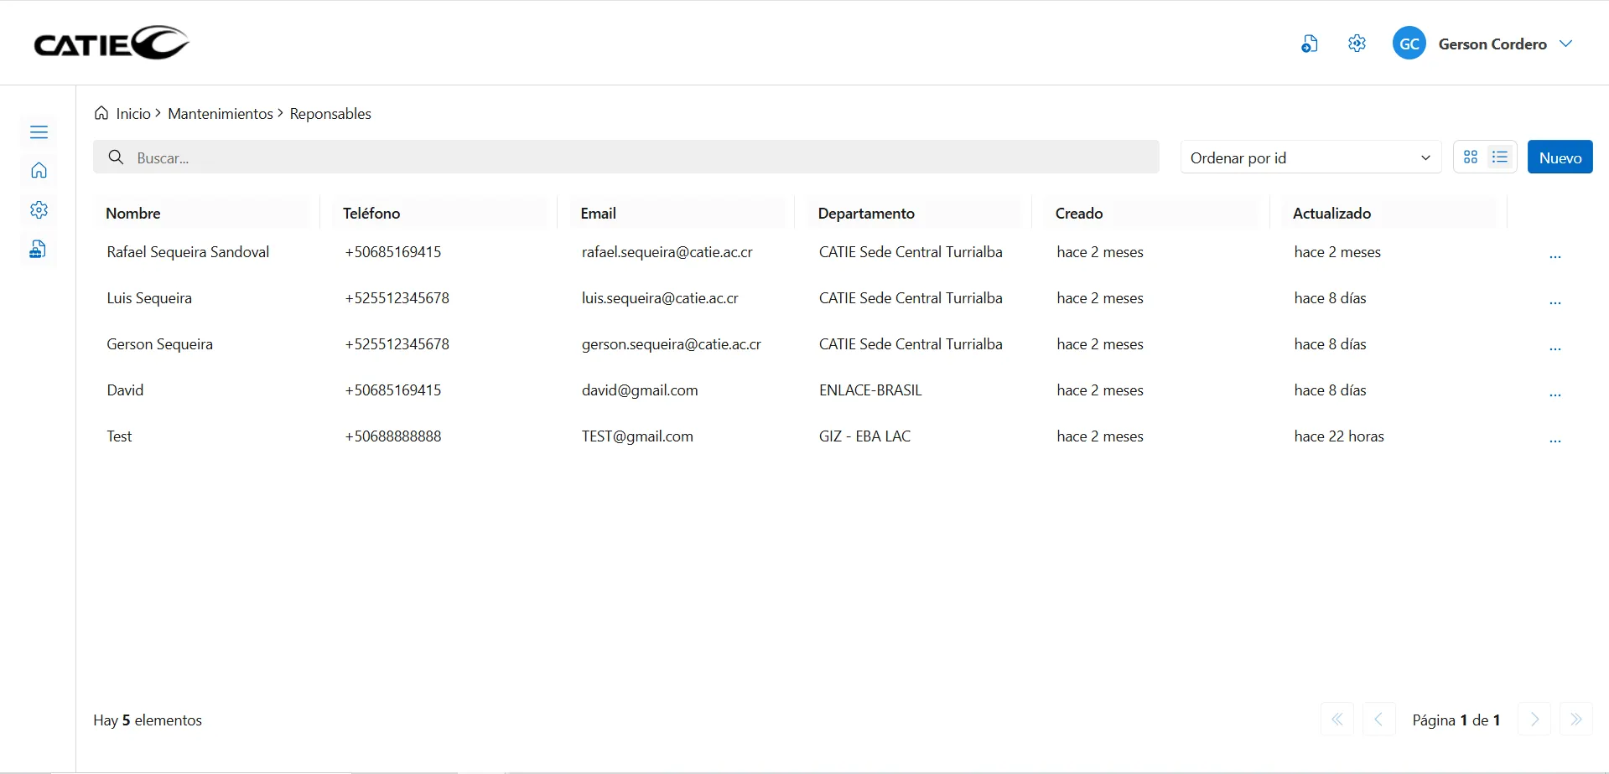Go to Inicio breadcrumb
This screenshot has height=774, width=1609.
pyautogui.click(x=132, y=114)
